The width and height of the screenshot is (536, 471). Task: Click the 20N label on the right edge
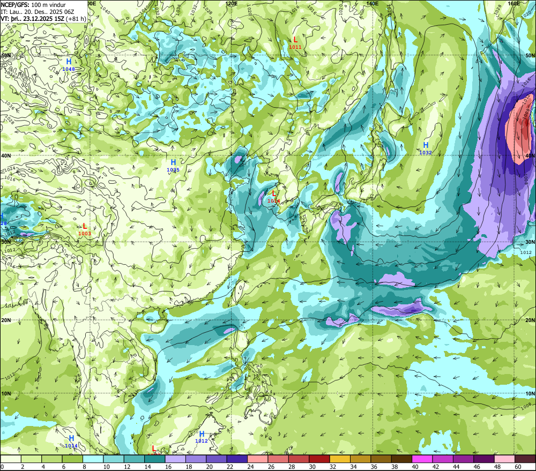tap(530, 320)
